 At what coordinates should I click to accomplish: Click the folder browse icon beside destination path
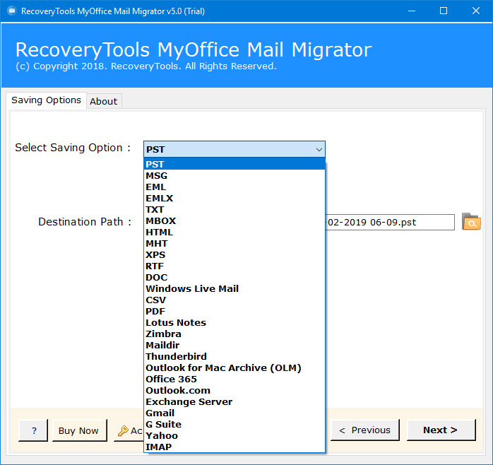point(471,221)
